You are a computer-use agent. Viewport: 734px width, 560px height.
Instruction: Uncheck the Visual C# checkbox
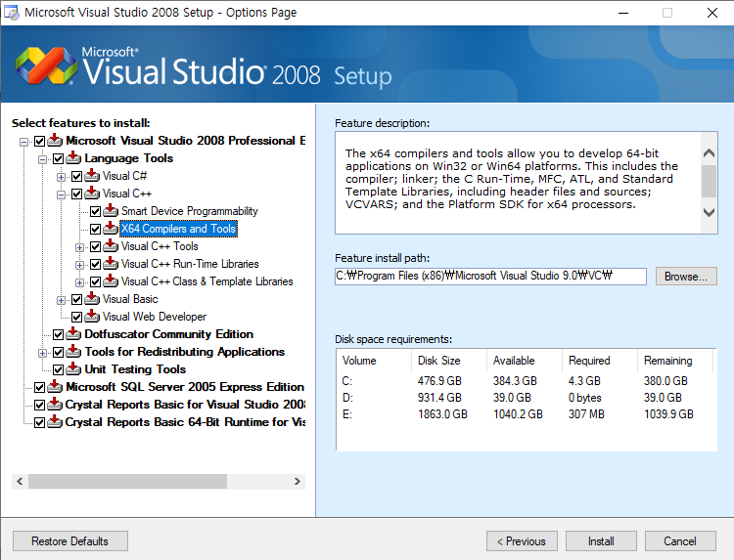(76, 176)
